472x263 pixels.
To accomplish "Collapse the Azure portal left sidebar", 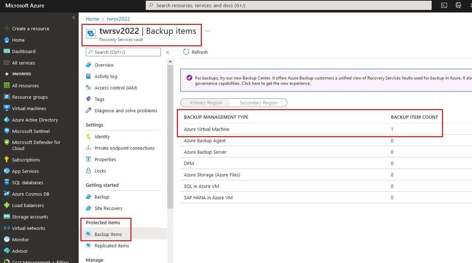I will 73,17.
